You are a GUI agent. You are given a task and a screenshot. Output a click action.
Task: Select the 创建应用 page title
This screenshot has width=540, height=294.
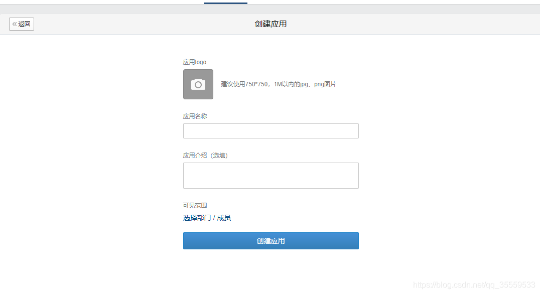271,24
